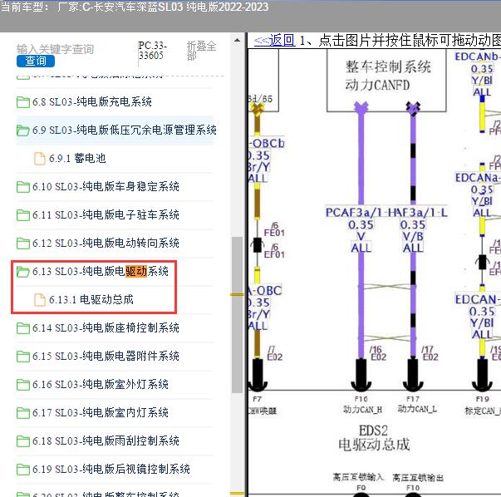Viewport: 501px width, 497px height.
Task: Click the folder icon beside 6.18 雨刮控制系统
Action: pyautogui.click(x=23, y=441)
